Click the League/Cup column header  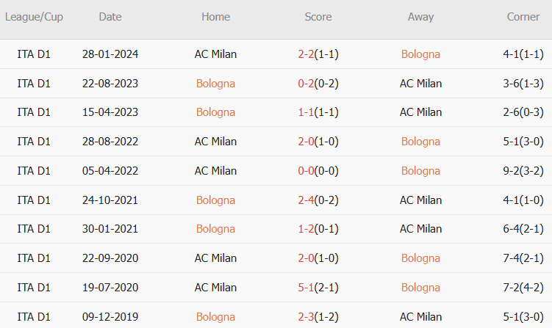[34, 17]
